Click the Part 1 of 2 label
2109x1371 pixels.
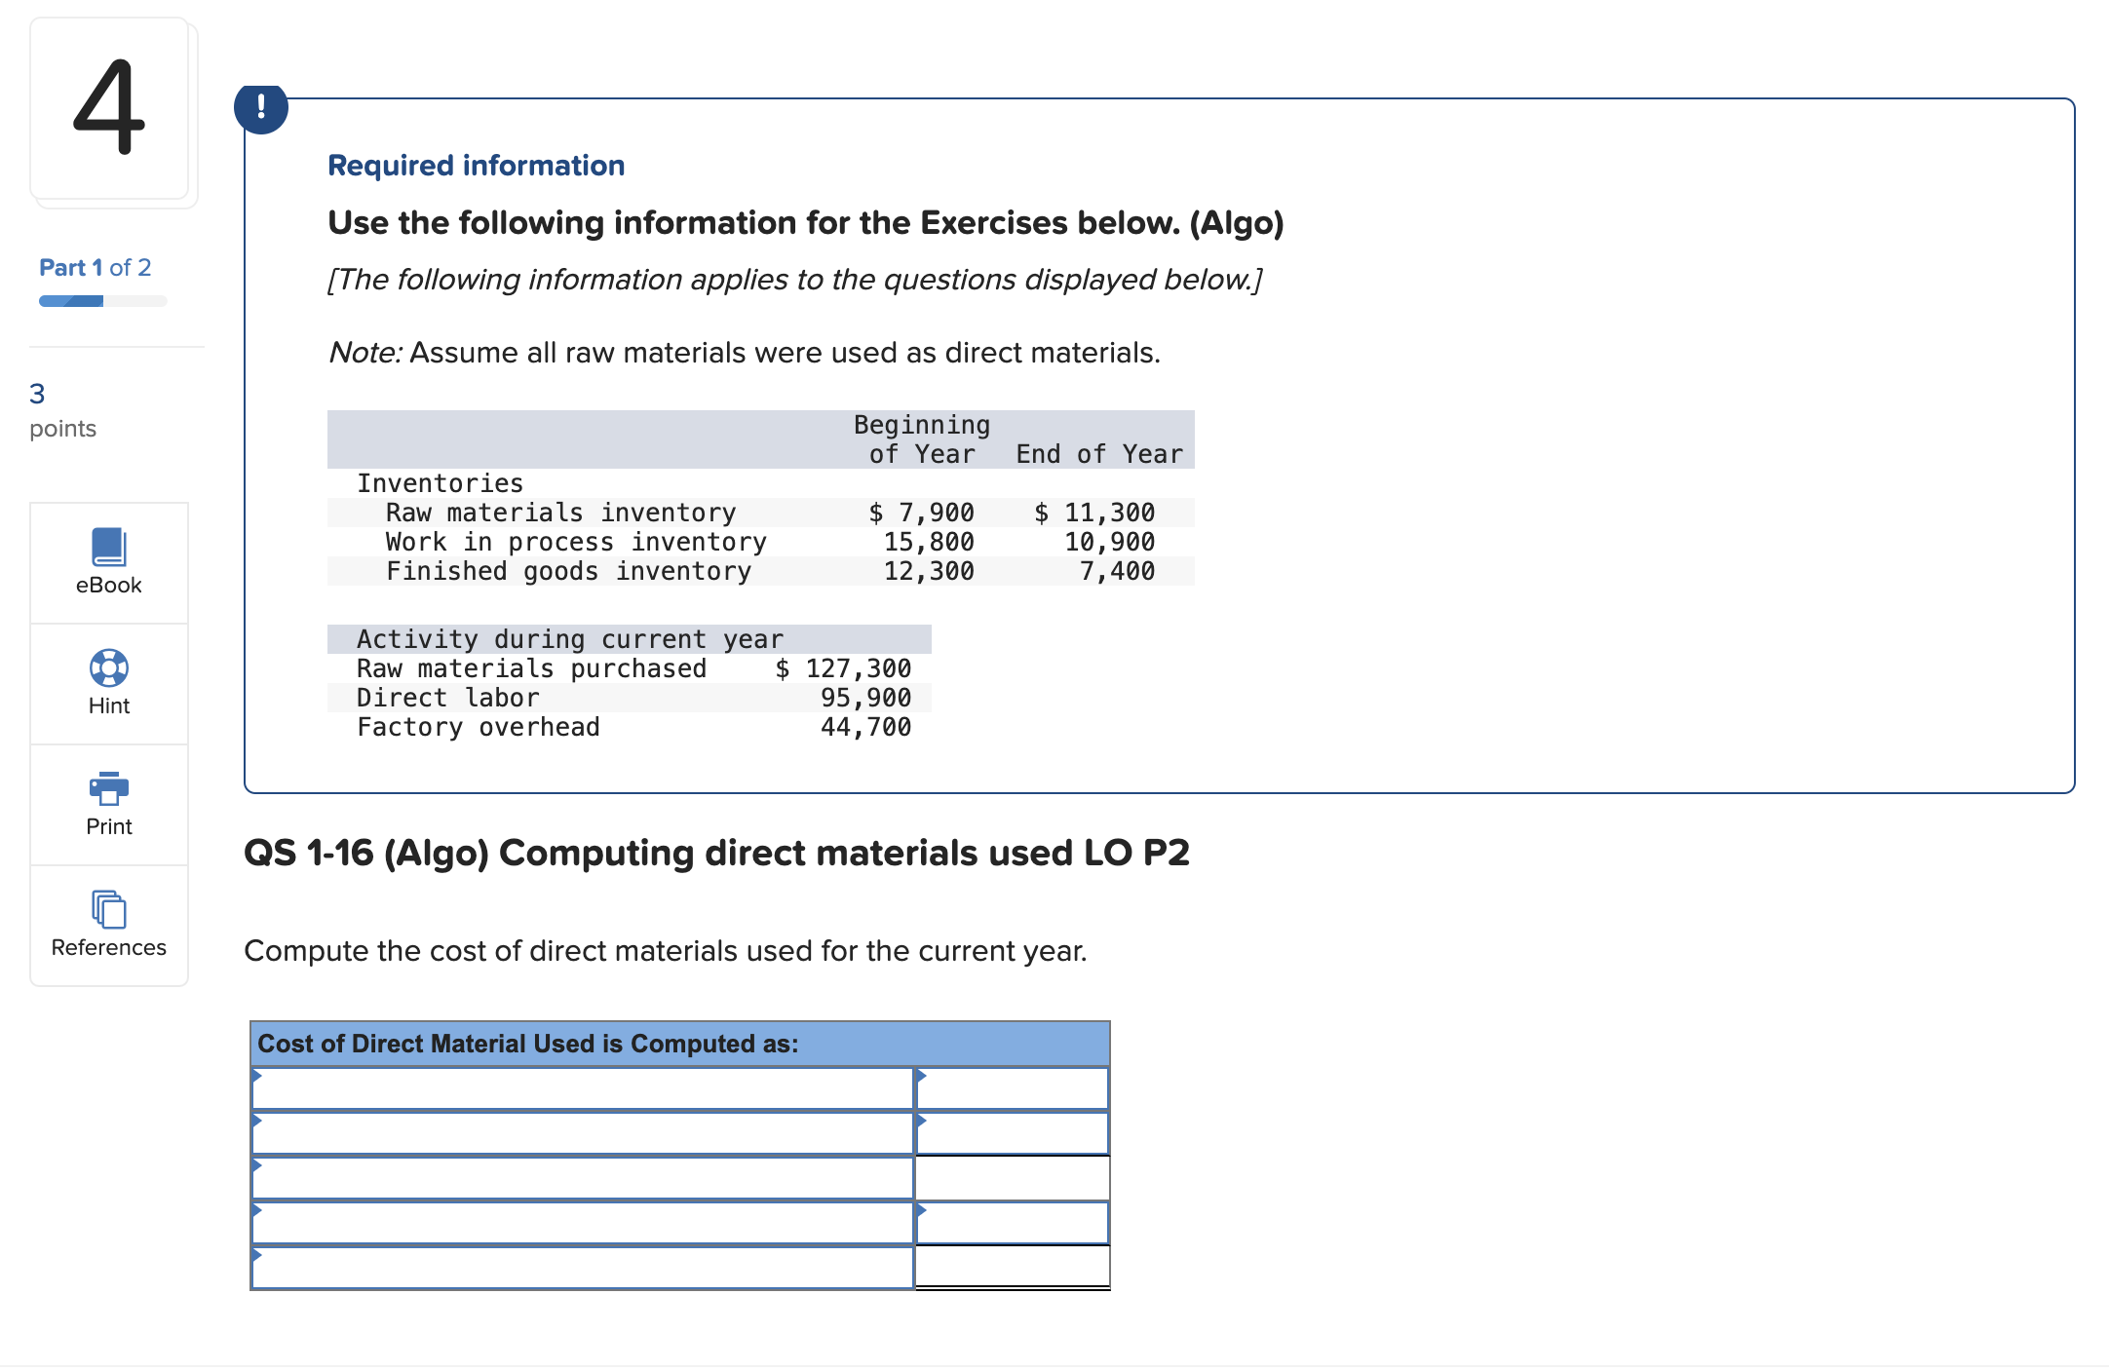tap(94, 267)
